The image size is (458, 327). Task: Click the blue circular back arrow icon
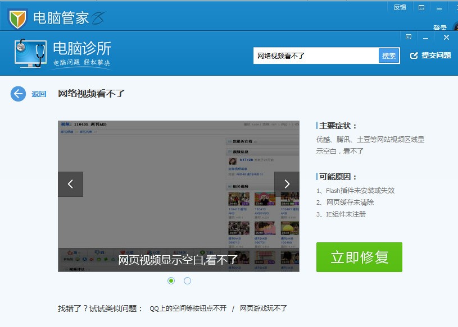(19, 94)
